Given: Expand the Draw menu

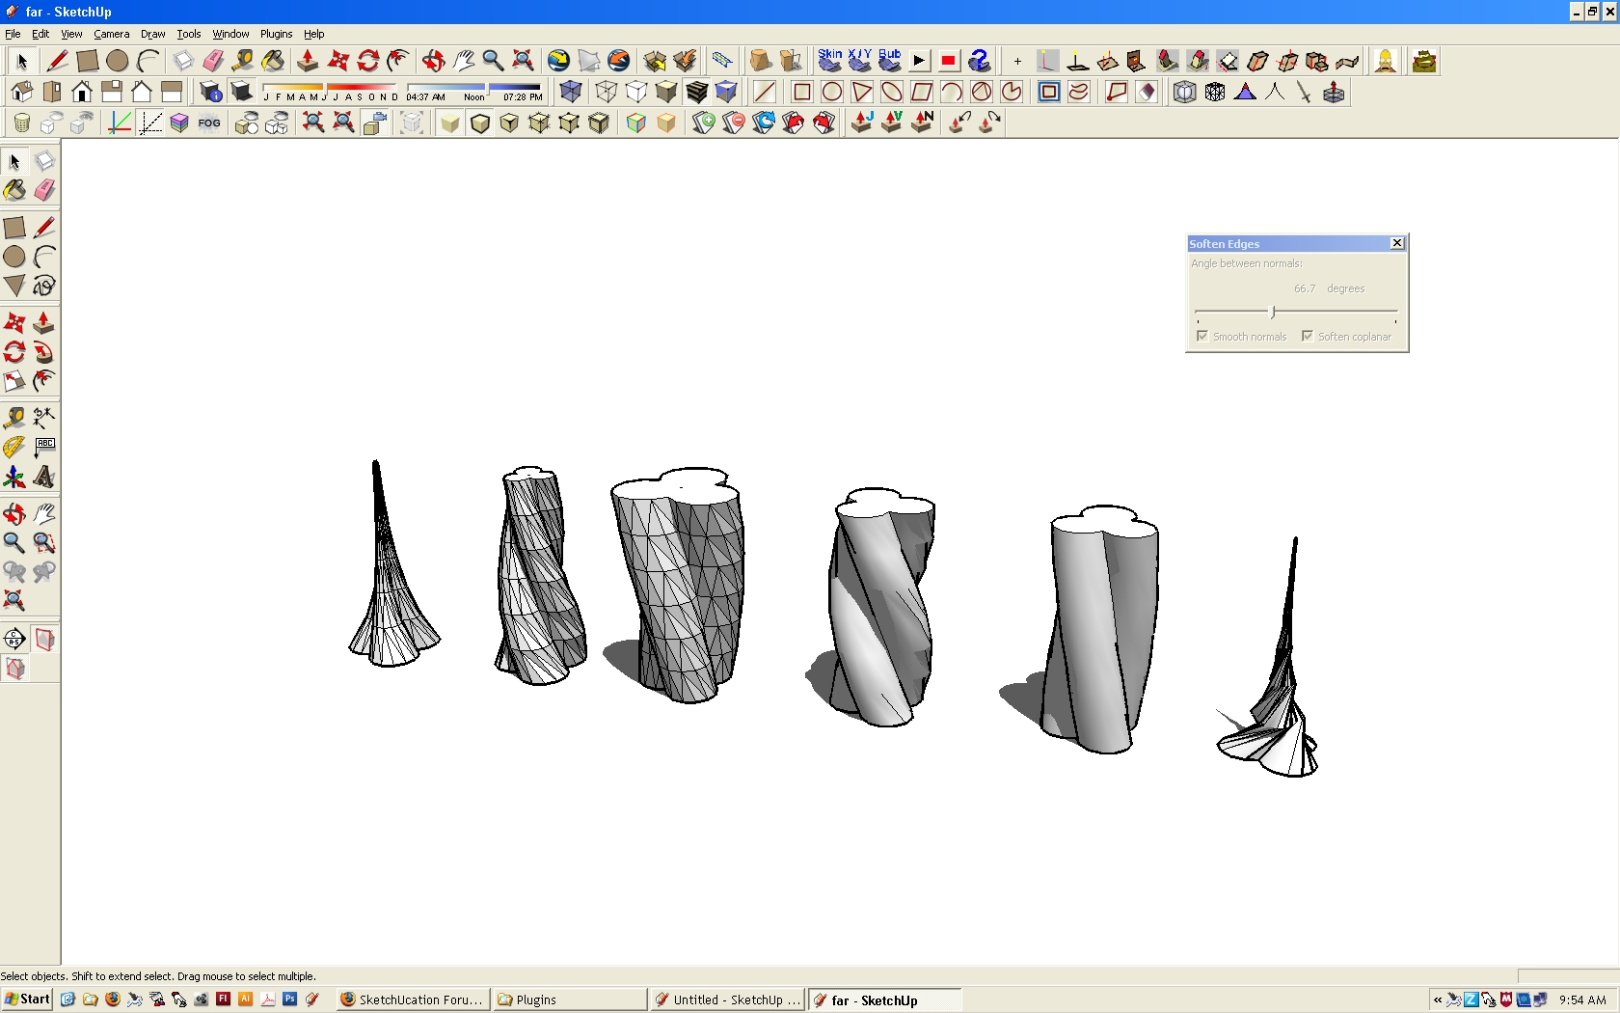Looking at the screenshot, I should [x=152, y=34].
